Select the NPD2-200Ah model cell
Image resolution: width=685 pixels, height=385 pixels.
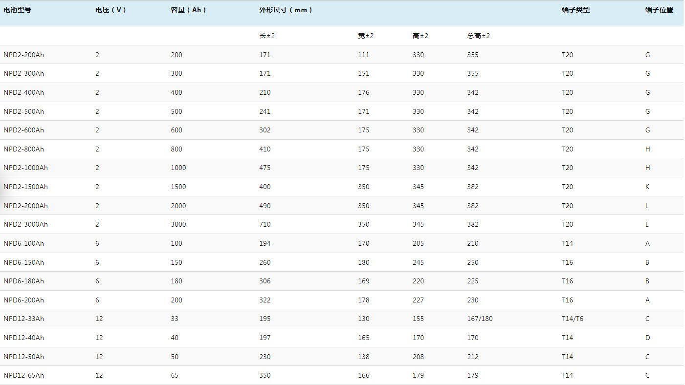point(23,55)
